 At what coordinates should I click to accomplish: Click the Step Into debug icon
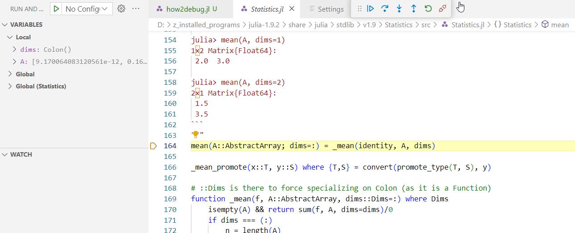(399, 8)
